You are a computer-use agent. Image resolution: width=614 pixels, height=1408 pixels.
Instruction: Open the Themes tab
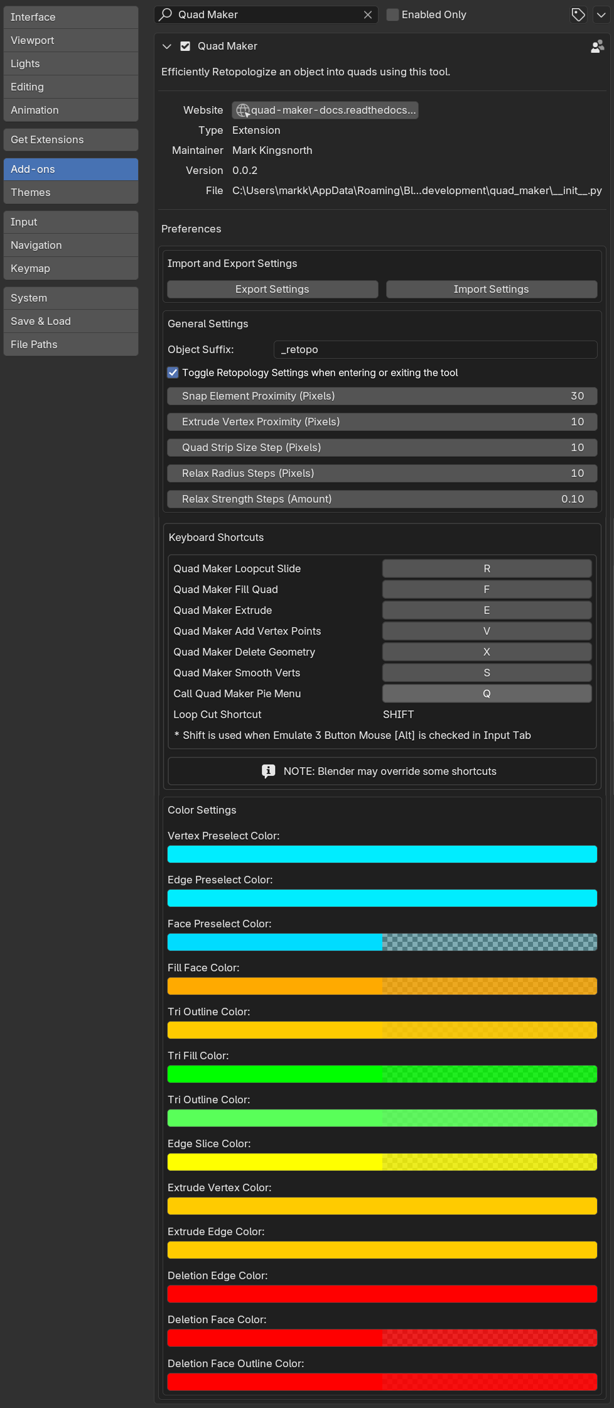71,192
